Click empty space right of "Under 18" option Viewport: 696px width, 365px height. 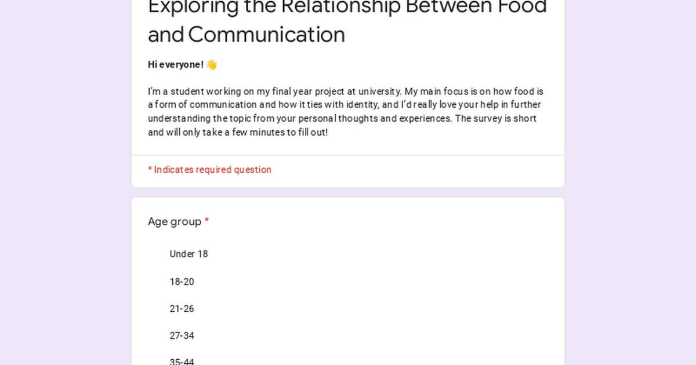377,254
